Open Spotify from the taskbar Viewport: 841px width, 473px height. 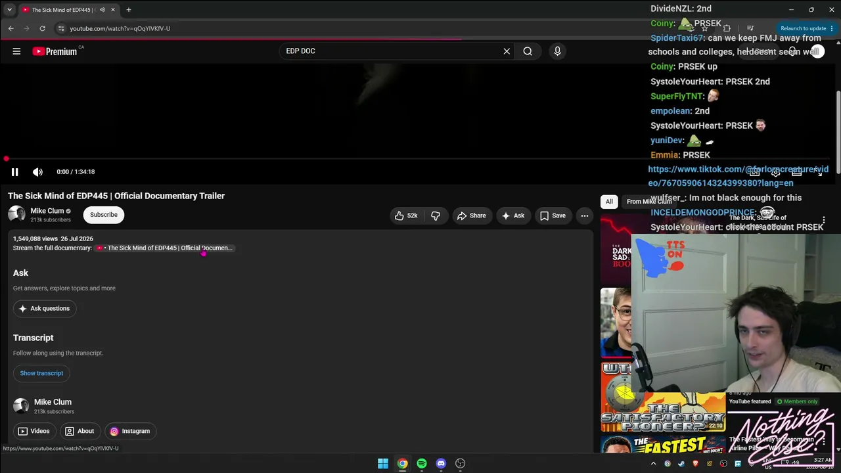click(422, 464)
